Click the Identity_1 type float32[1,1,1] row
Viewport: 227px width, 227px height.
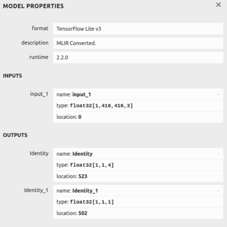click(138, 202)
